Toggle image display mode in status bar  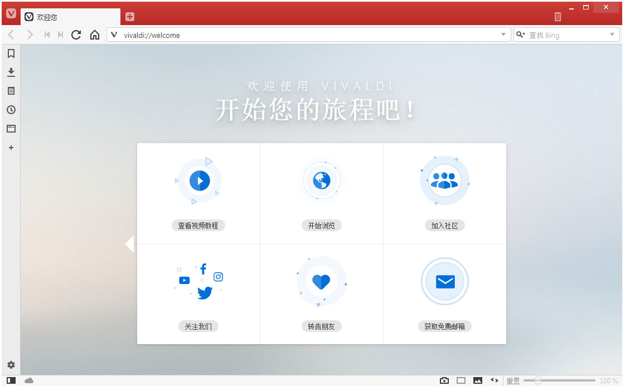461,380
